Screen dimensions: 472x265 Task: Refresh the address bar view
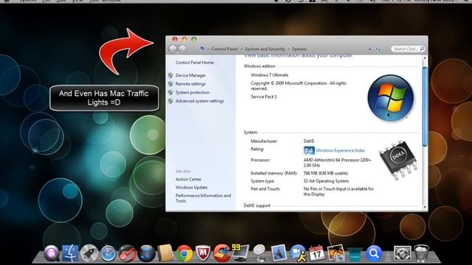[x=378, y=49]
